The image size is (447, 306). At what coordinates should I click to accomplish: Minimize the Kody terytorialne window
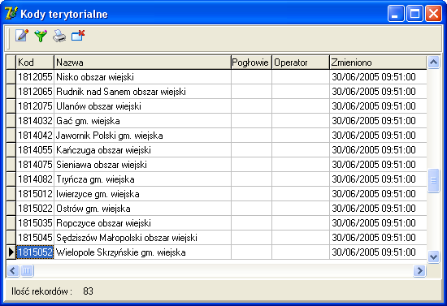[x=396, y=13]
